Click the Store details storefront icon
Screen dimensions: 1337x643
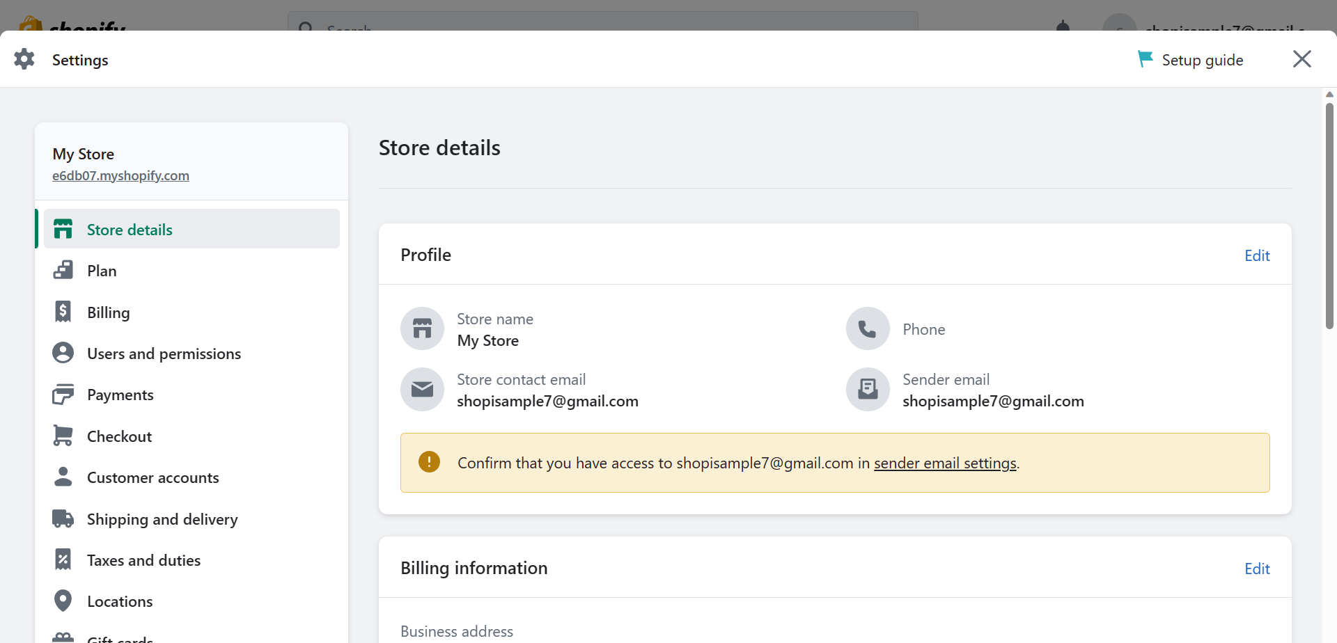[63, 229]
